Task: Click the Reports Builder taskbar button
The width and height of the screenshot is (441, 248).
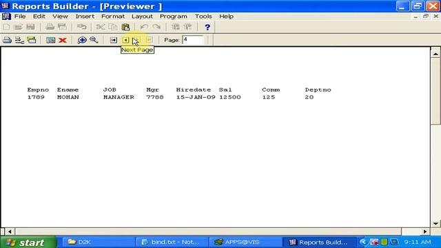Action: pyautogui.click(x=319, y=242)
